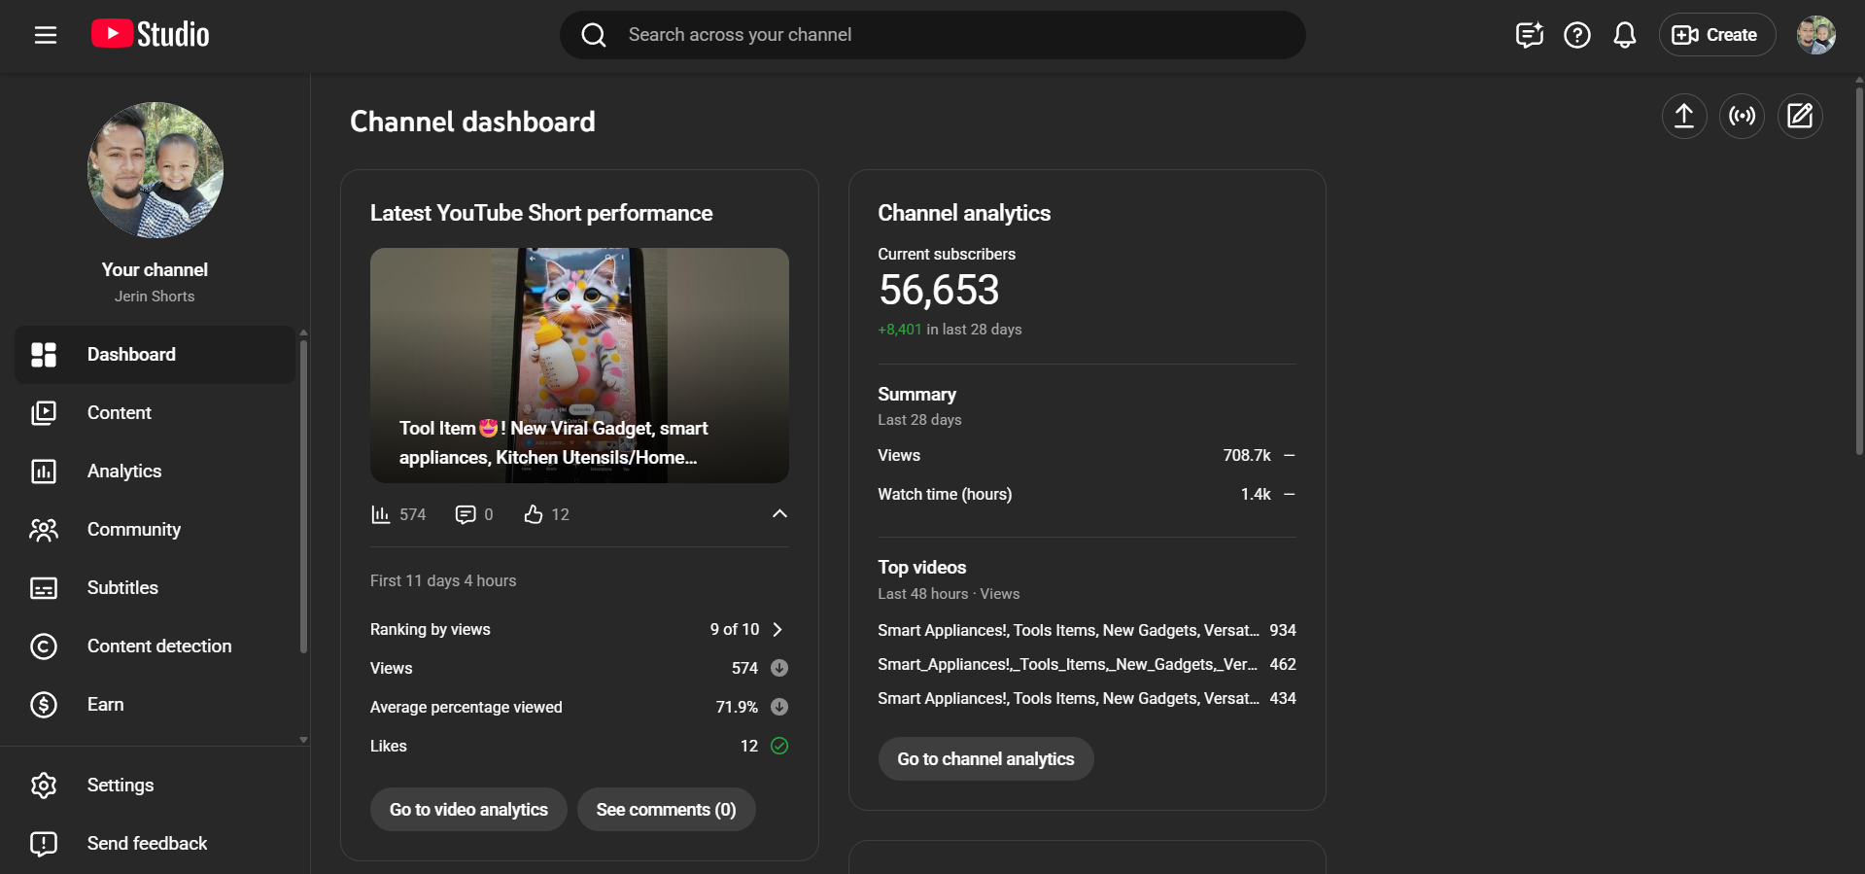Click Go to video analytics button

point(468,810)
